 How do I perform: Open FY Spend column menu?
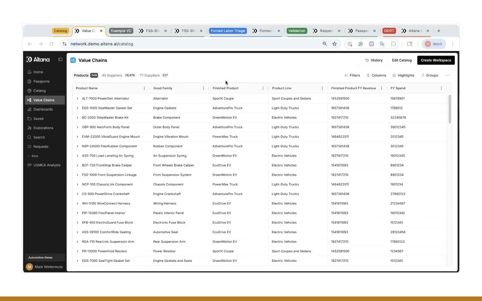[x=441, y=88]
